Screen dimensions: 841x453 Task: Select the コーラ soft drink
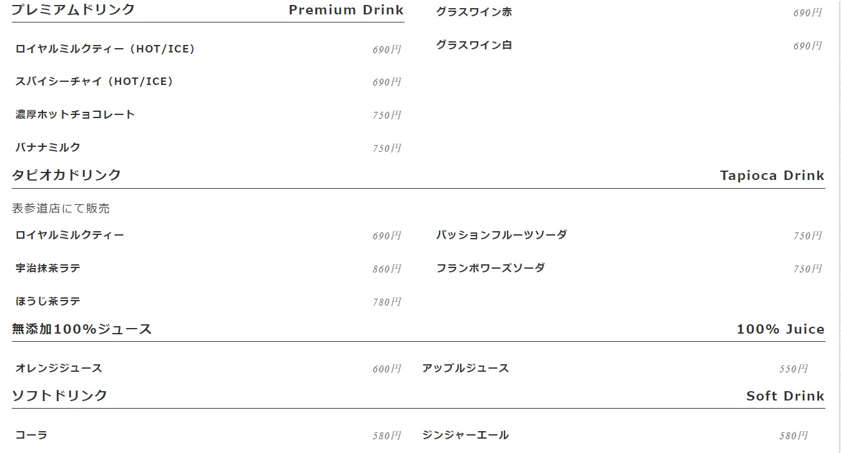pyautogui.click(x=31, y=436)
